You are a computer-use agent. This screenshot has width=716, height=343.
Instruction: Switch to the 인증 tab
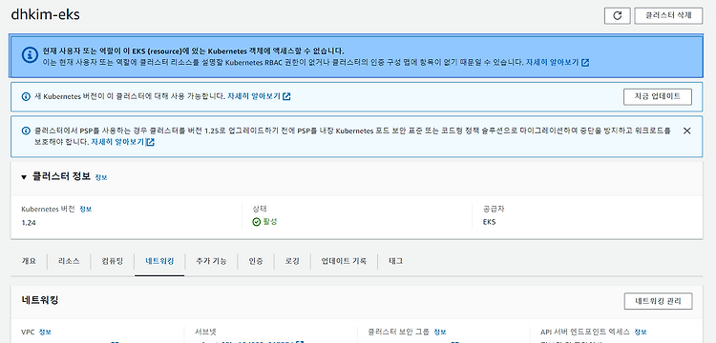[256, 261]
